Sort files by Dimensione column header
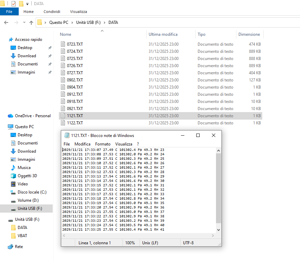Screen dimensions: 300x261 [249, 34]
